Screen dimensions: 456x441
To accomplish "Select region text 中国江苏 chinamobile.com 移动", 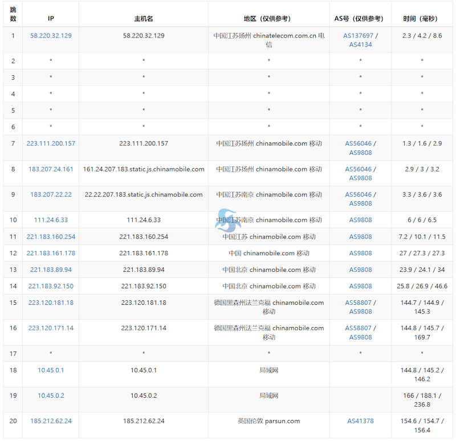I will pyautogui.click(x=269, y=236).
